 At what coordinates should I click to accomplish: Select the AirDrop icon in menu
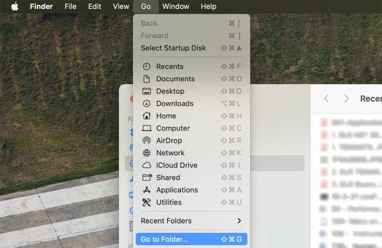click(x=146, y=140)
